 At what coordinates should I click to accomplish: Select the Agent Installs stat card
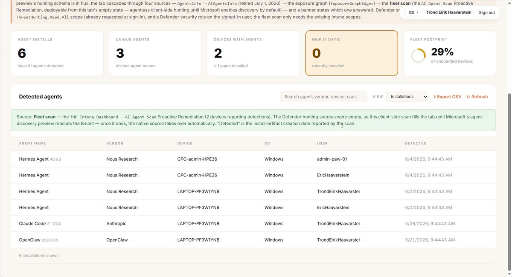pos(57,53)
